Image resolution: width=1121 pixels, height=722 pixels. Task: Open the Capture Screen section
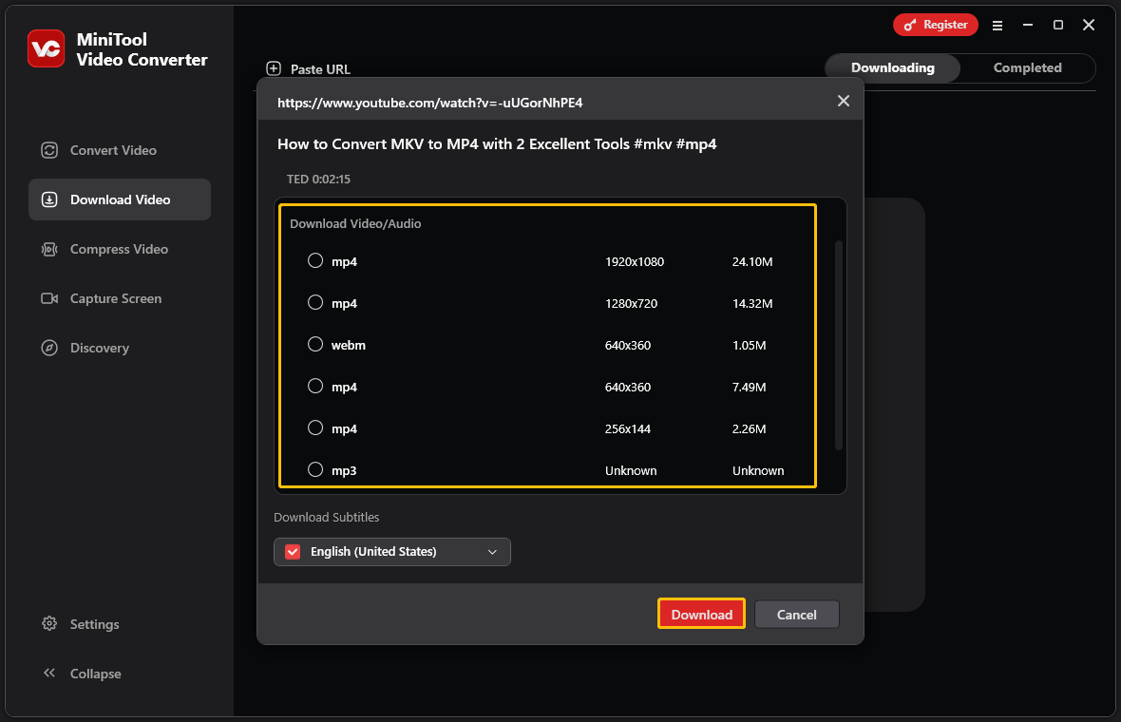pos(120,298)
